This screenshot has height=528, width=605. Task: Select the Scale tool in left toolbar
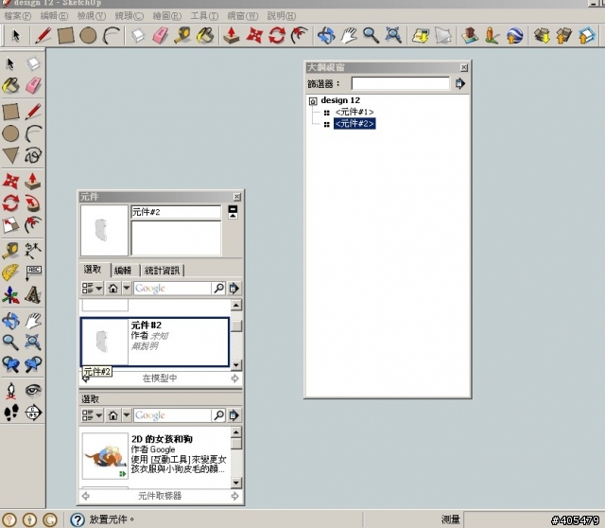coord(10,225)
